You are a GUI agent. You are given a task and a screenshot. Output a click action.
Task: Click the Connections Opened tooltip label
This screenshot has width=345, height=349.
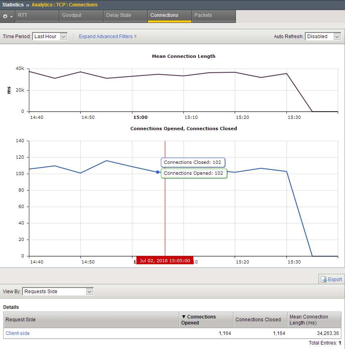tap(194, 173)
